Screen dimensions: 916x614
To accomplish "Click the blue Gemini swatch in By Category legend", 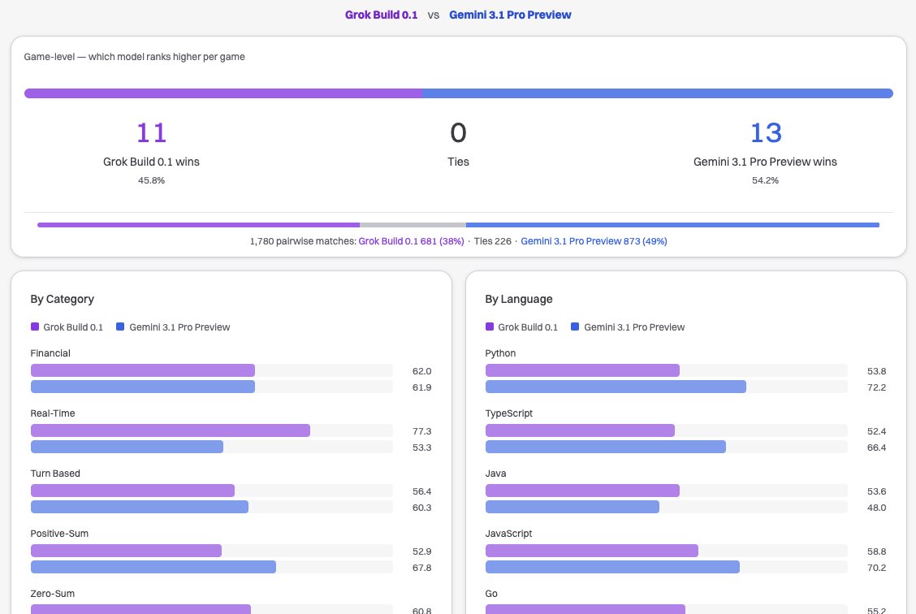I will (120, 326).
